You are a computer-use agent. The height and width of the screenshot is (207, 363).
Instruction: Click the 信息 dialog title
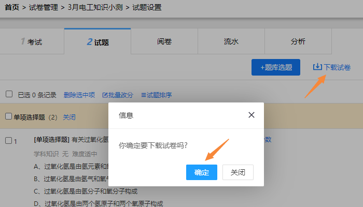[x=126, y=115]
